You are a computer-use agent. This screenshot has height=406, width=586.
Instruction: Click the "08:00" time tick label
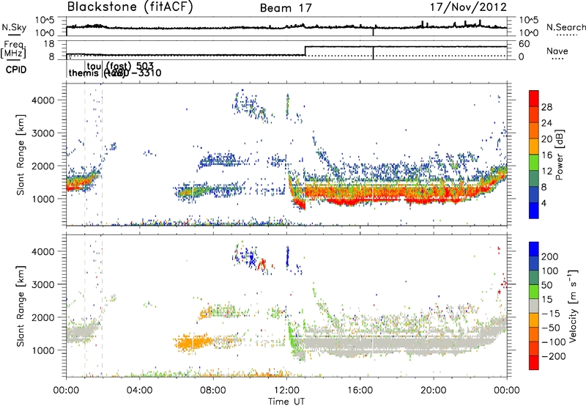tap(213, 391)
